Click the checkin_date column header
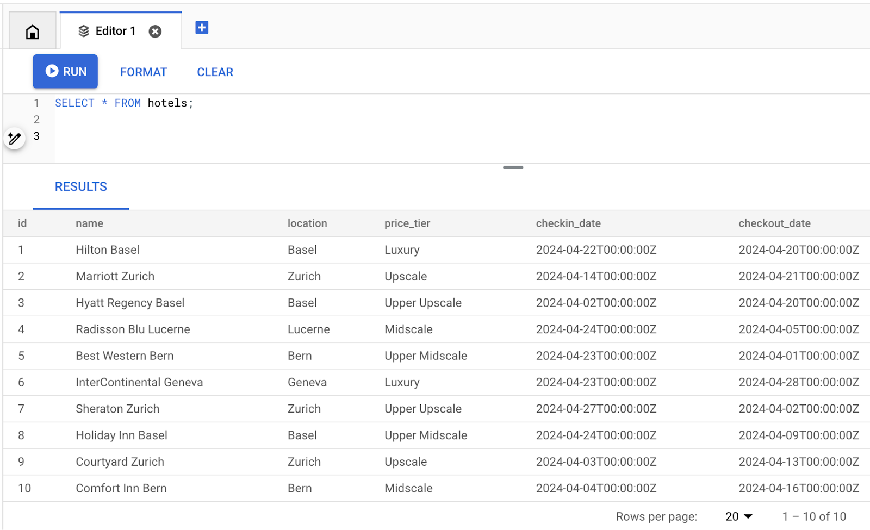Viewport: 870px width, 530px height. click(x=568, y=223)
